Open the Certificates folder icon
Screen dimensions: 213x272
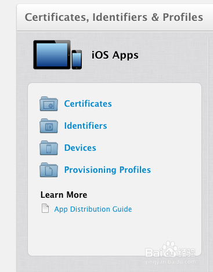click(49, 104)
